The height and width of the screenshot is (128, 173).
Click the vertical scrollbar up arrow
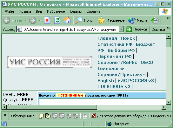point(169,36)
